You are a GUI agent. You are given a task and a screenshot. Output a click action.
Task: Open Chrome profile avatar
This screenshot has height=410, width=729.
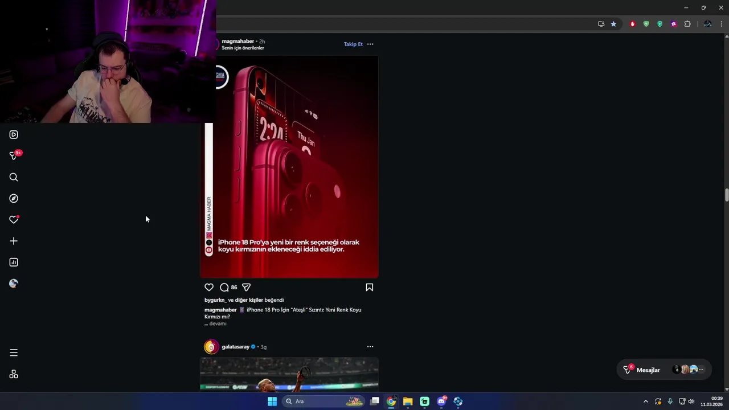(707, 24)
